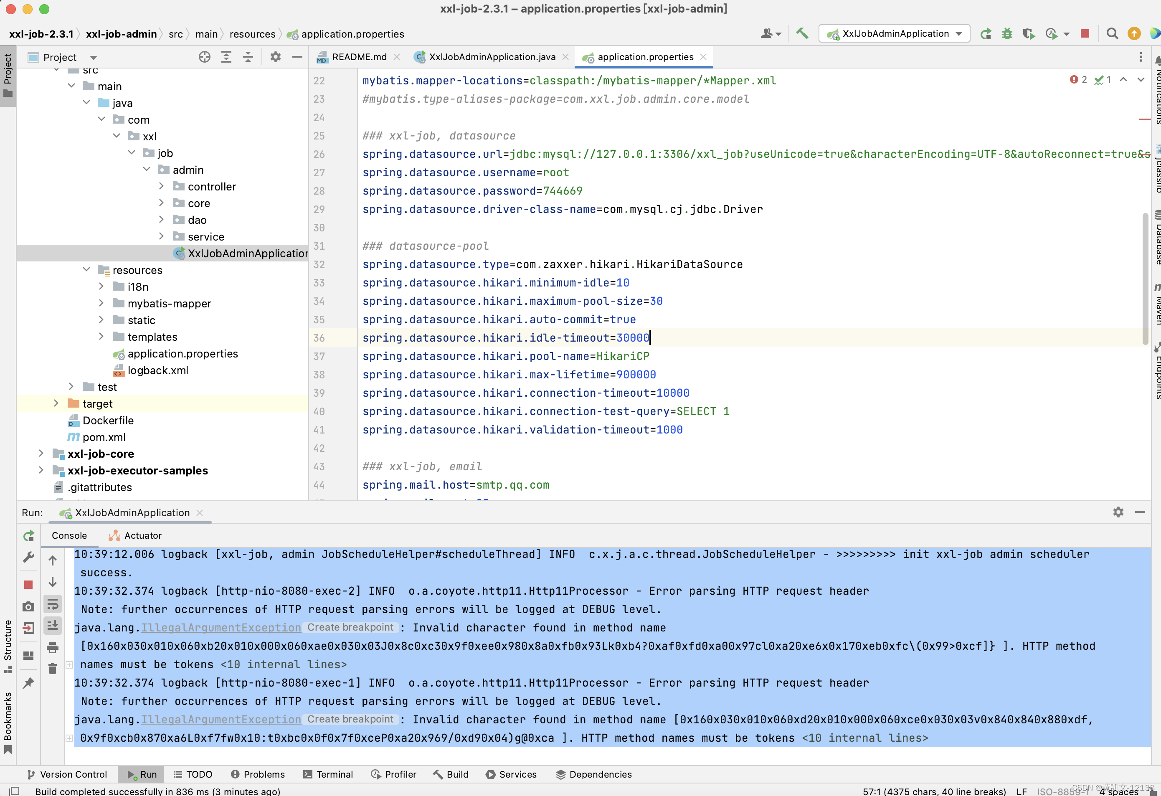Viewport: 1161px width, 796px height.
Task: Open XxlJobAdminApplication run configuration dropdown
Action: point(894,33)
